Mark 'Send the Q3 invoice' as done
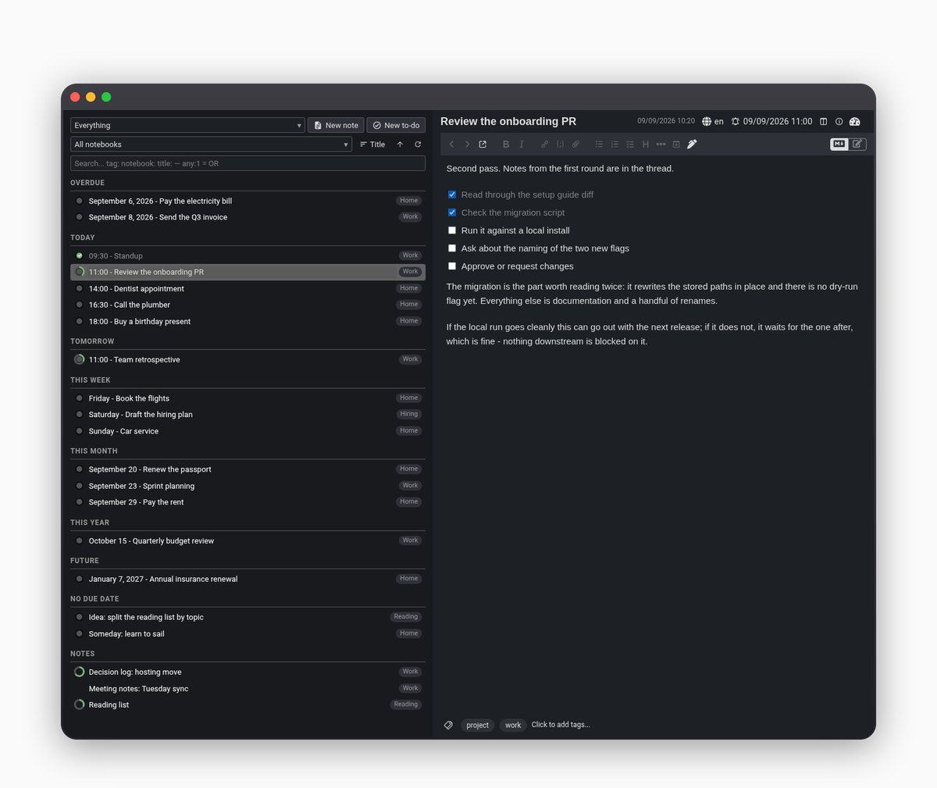This screenshot has height=788, width=937. click(80, 217)
